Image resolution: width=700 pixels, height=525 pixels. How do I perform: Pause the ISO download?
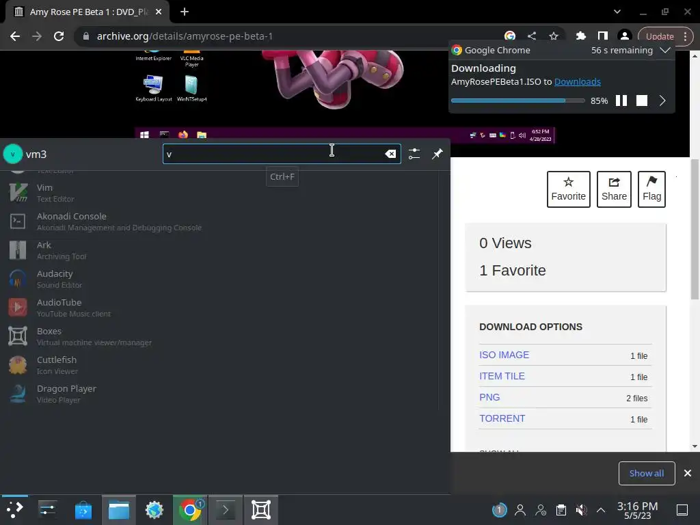[x=621, y=100]
